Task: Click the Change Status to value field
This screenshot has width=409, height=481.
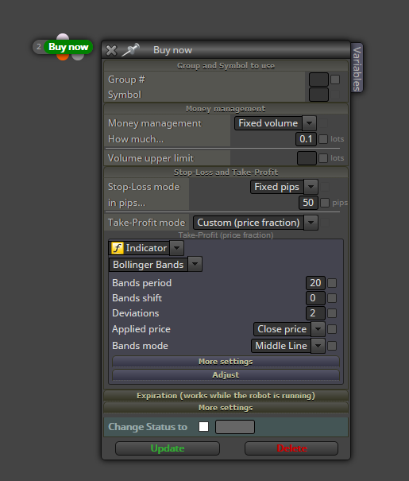Action: point(235,427)
